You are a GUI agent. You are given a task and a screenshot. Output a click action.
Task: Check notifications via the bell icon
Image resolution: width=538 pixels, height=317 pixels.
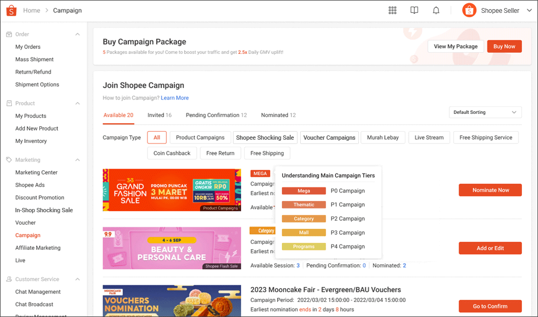coord(436,10)
